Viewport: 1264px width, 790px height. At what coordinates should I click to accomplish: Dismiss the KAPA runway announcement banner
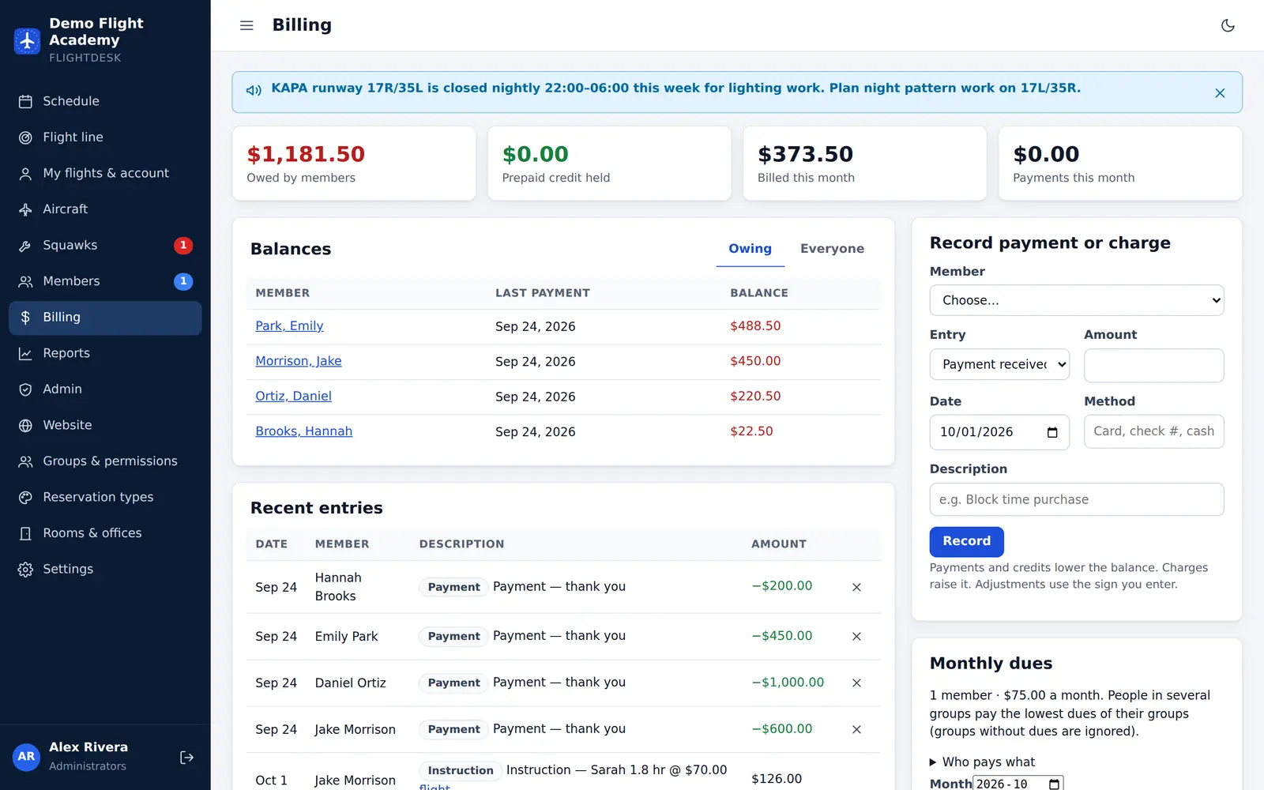point(1220,93)
